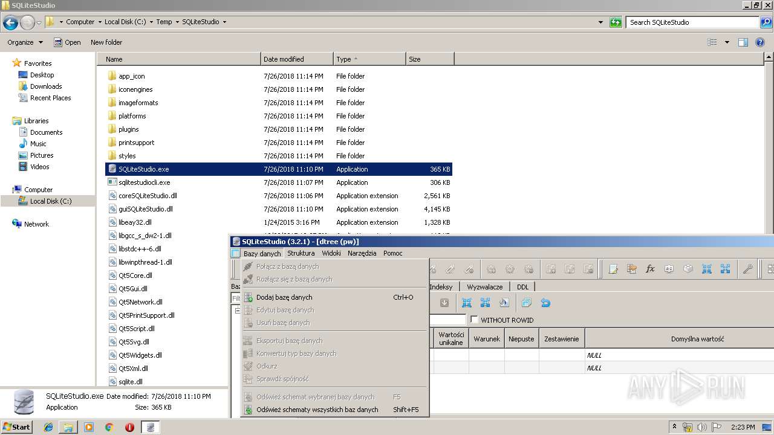Image resolution: width=774 pixels, height=435 pixels.
Task: Toggle the Explorer preview pane icon
Action: (x=743, y=42)
